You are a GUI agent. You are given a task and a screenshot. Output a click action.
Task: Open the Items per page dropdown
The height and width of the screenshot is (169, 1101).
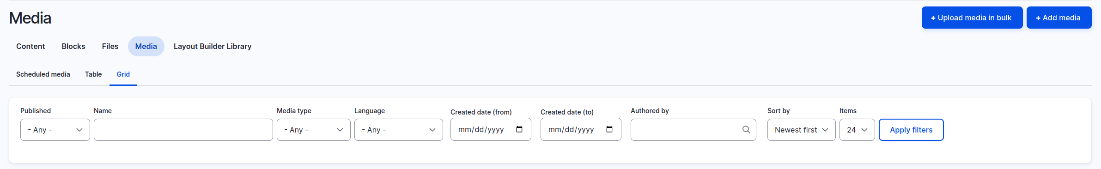pyautogui.click(x=857, y=130)
